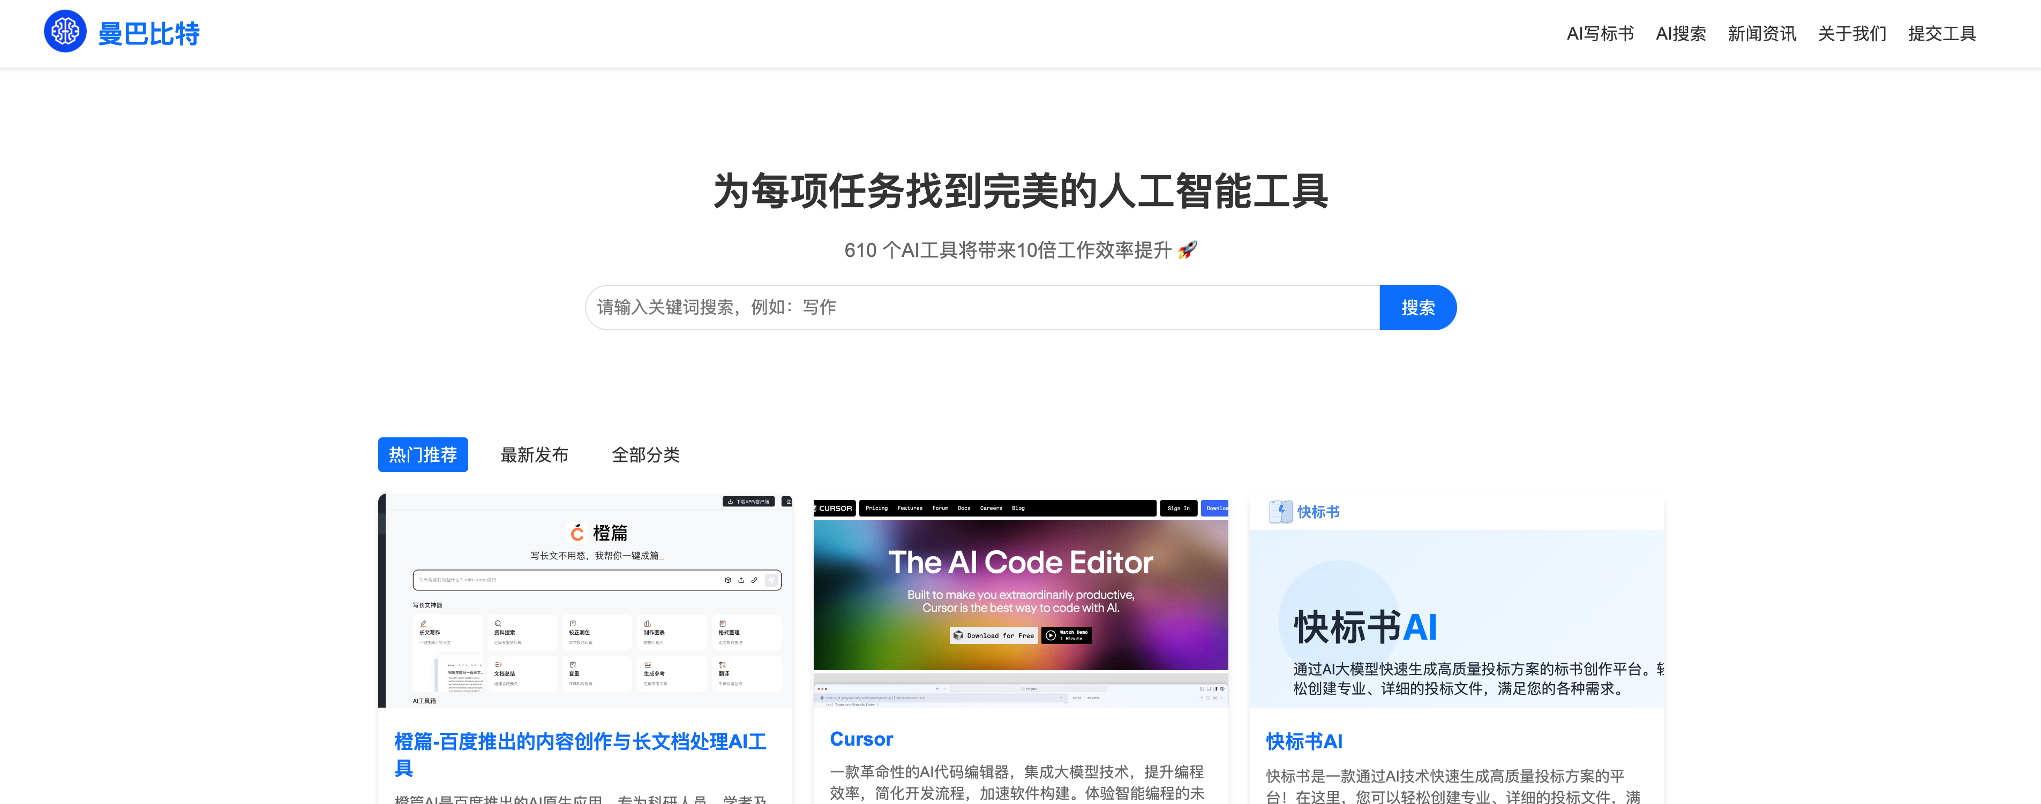Image resolution: width=2041 pixels, height=804 pixels.
Task: Open the AI写标书 menu item
Action: pyautogui.click(x=1600, y=33)
